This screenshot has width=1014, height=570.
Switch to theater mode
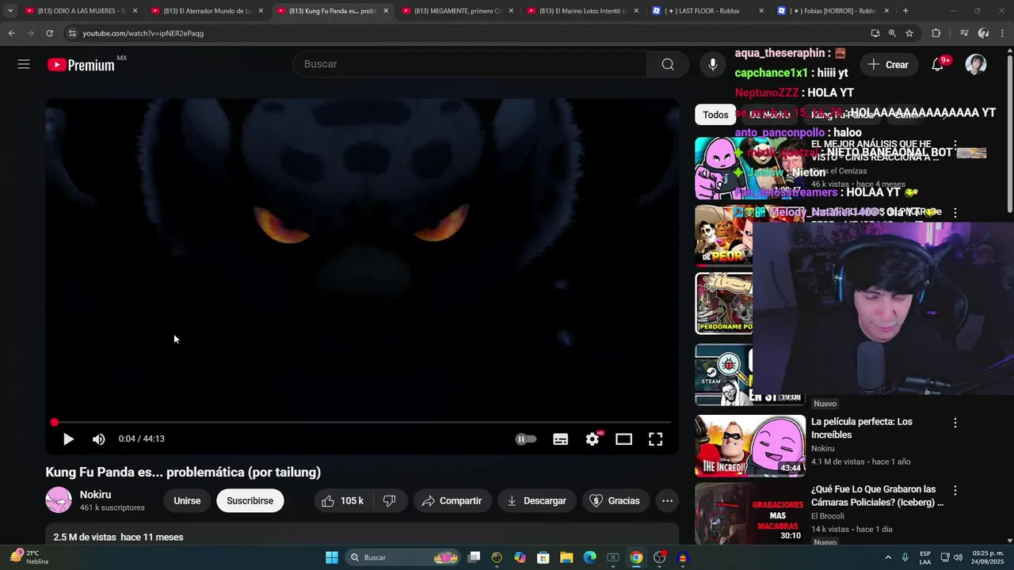tap(624, 439)
